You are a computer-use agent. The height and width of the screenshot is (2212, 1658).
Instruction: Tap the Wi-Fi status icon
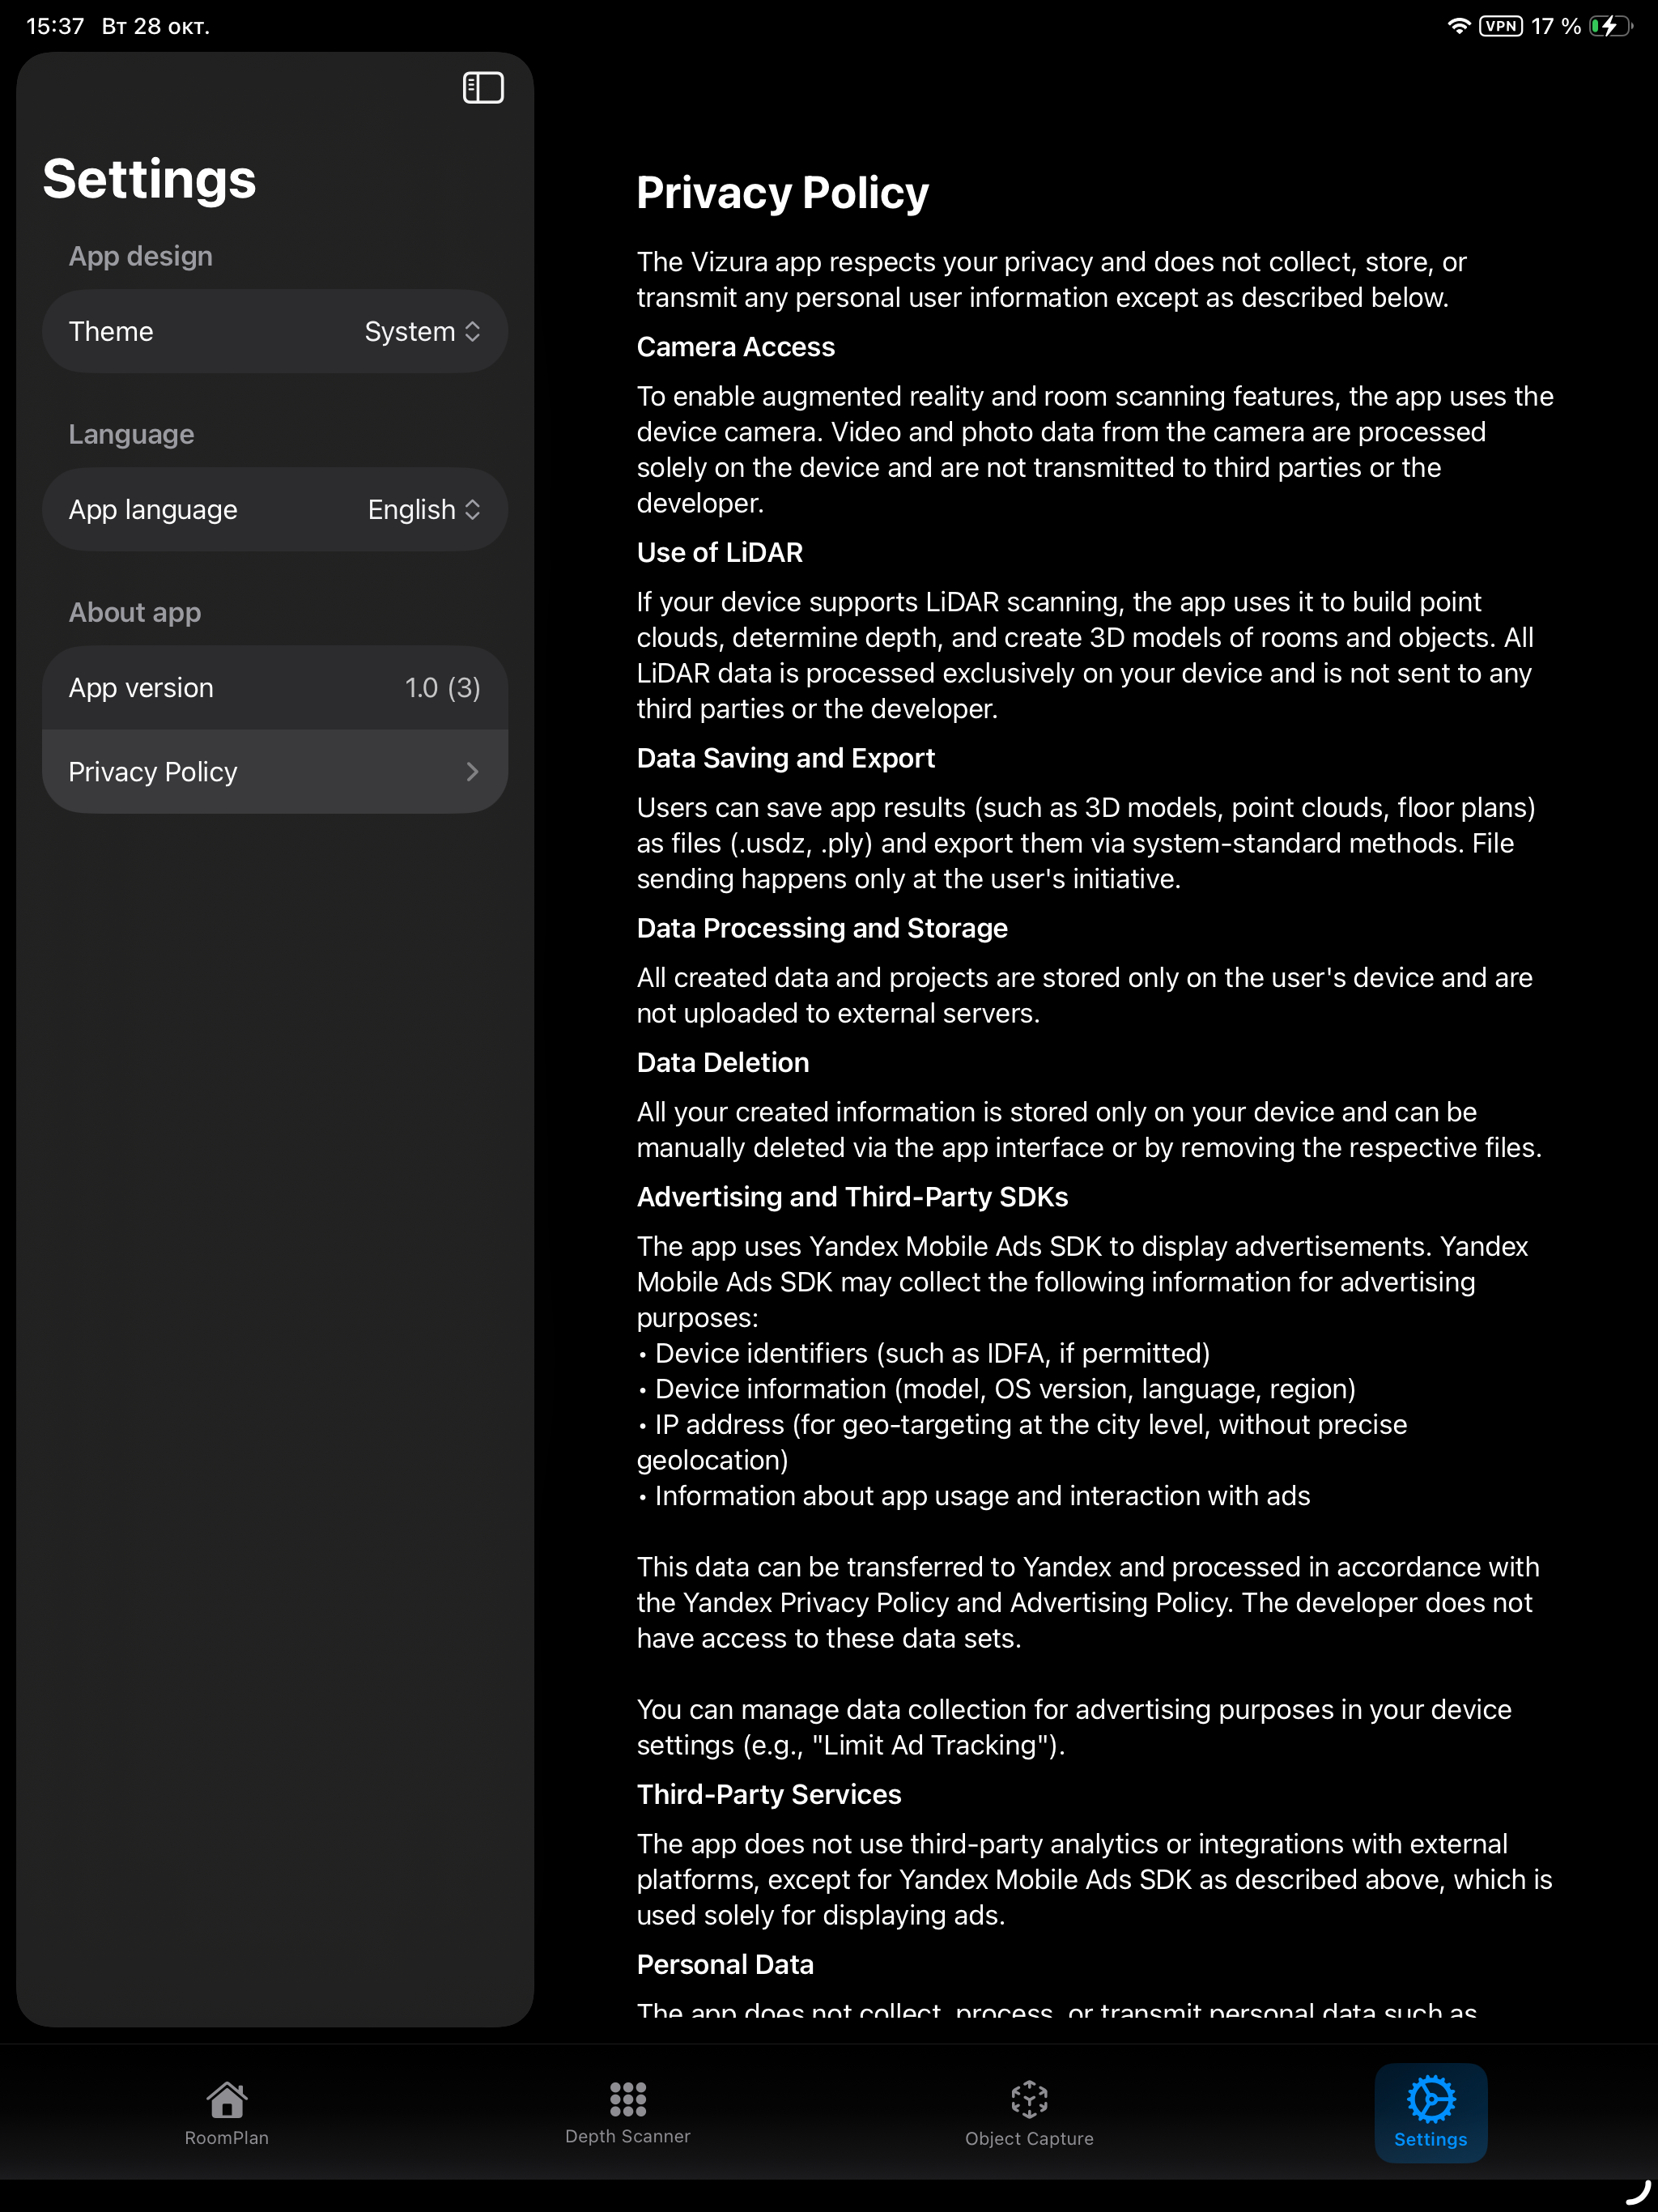tap(1459, 26)
